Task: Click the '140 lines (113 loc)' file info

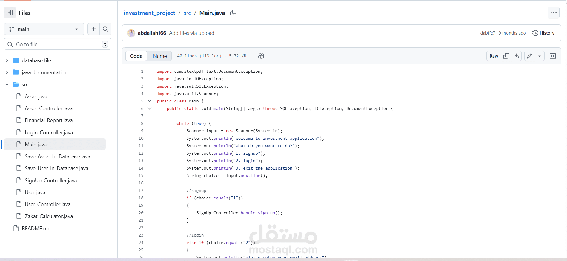Action: click(x=198, y=56)
